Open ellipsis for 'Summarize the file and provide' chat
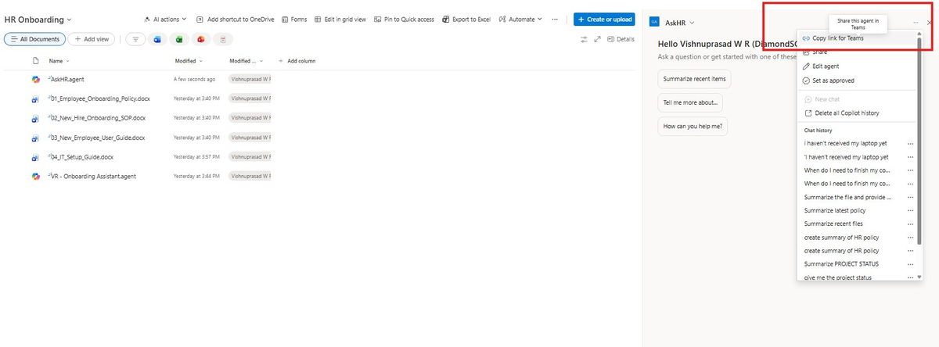The image size is (939, 347). (x=910, y=197)
